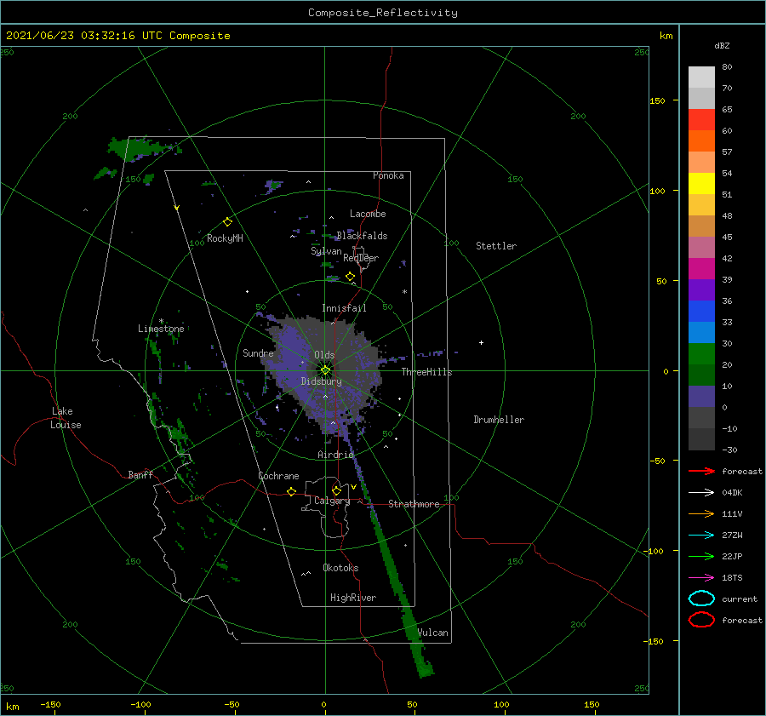Click the dBZ legend heading
This screenshot has height=716, width=766.
722,45
